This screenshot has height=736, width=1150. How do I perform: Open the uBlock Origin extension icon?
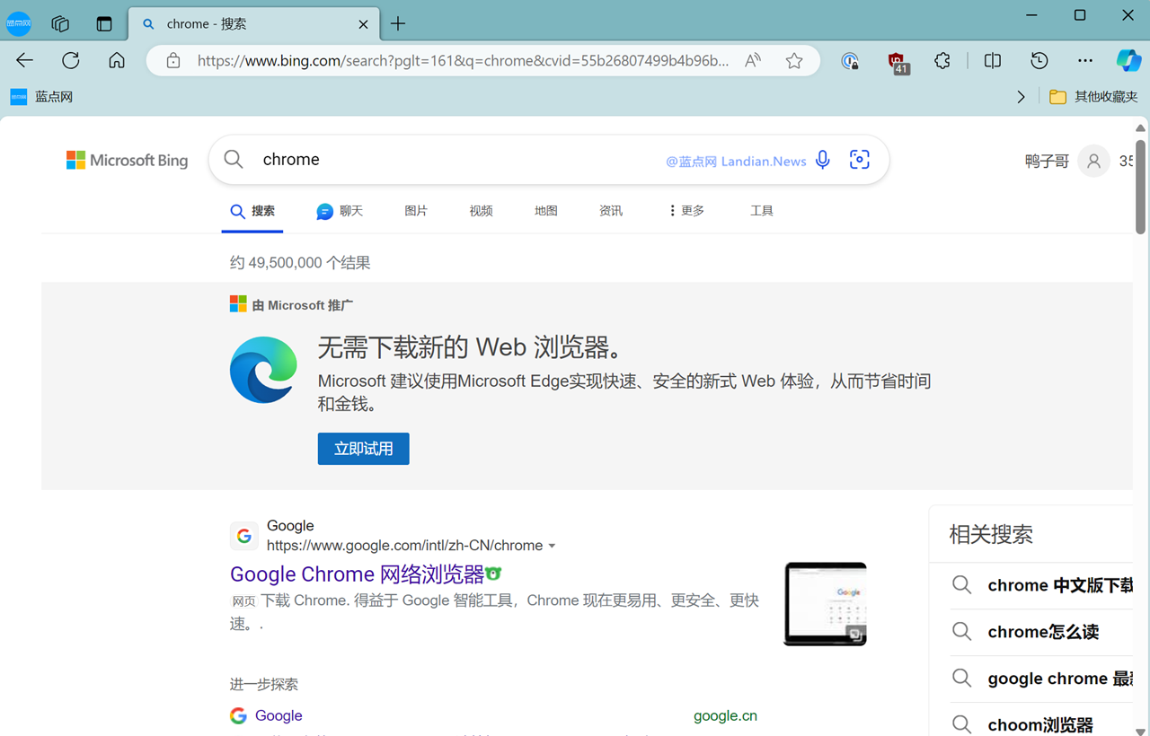[x=898, y=62]
